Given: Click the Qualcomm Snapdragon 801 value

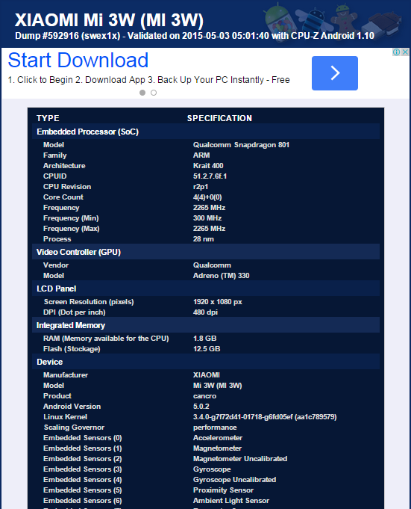Looking at the screenshot, I should (241, 145).
